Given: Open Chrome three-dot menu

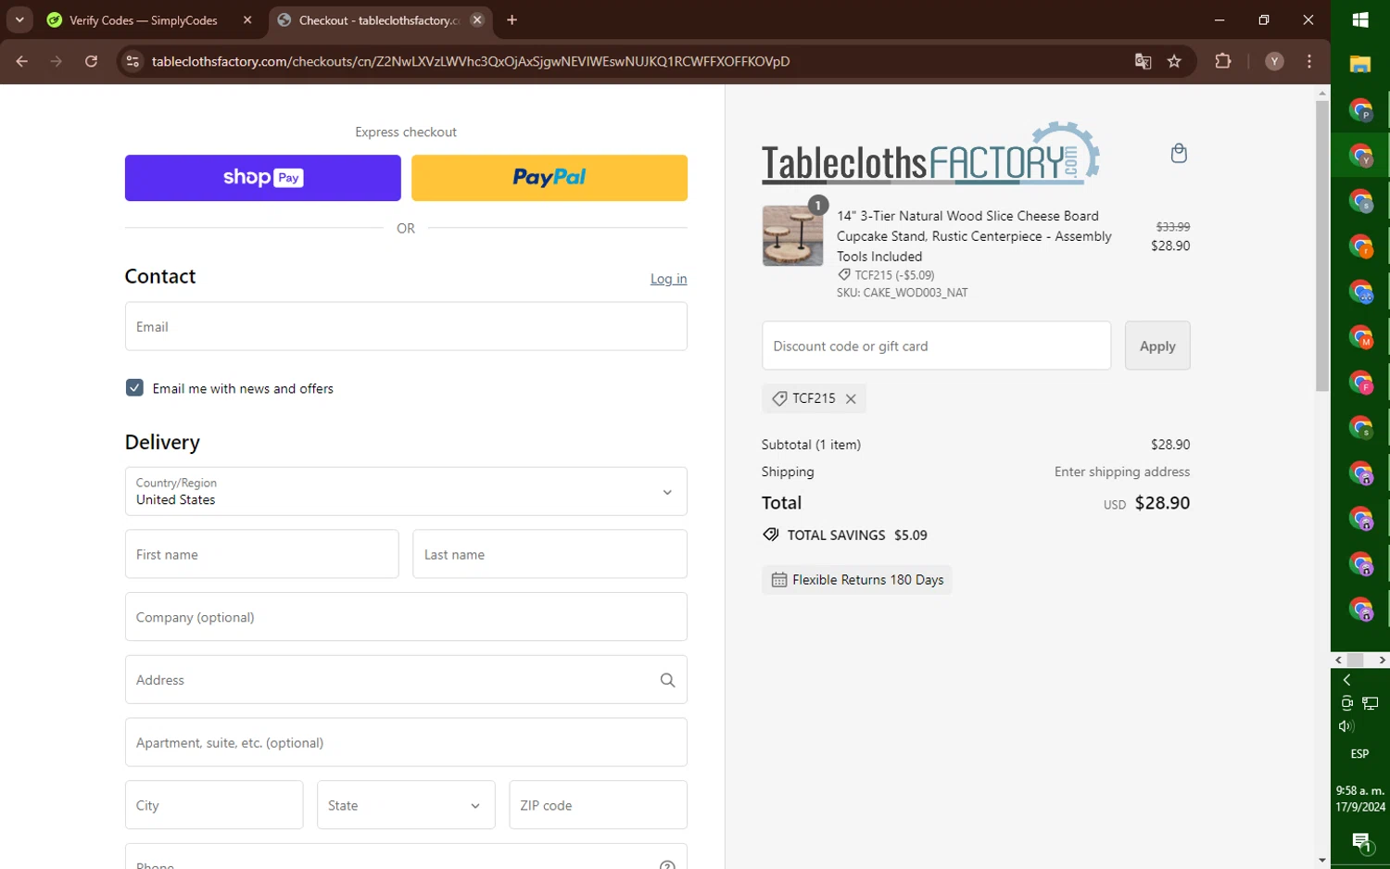Looking at the screenshot, I should pos(1308,61).
